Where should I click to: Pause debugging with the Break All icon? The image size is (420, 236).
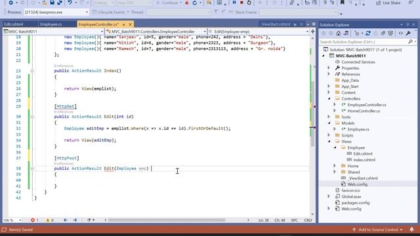coord(234,3)
